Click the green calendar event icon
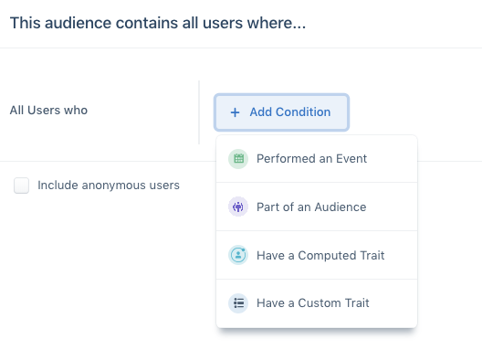This screenshot has width=482, height=350. click(x=238, y=159)
